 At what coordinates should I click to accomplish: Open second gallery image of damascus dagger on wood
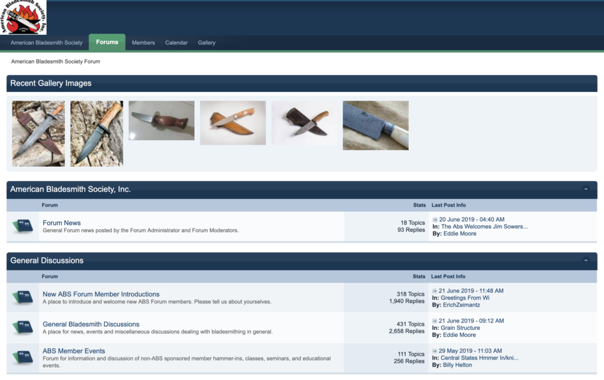coord(97,134)
